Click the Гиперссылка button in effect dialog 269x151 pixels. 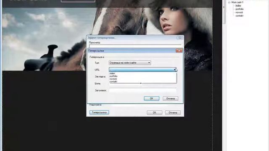pos(99,112)
